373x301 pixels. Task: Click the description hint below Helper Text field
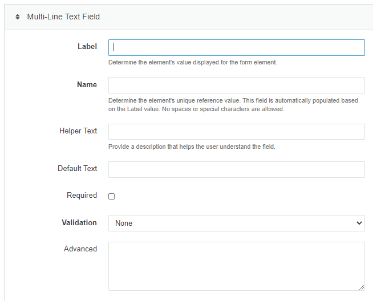click(x=192, y=147)
